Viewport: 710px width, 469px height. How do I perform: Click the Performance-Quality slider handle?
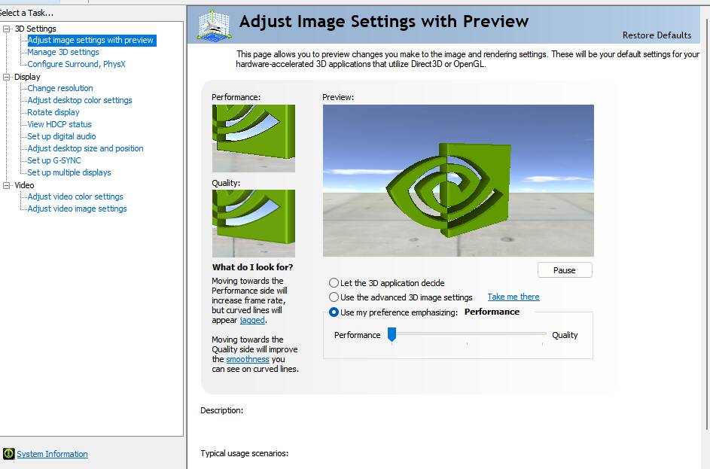tap(392, 334)
